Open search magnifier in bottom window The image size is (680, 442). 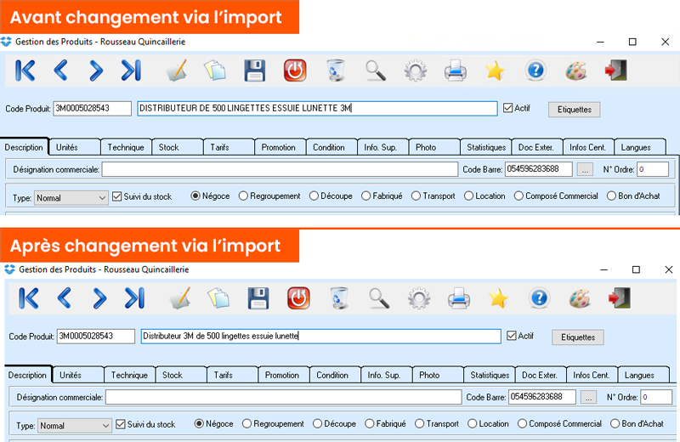[x=379, y=298]
